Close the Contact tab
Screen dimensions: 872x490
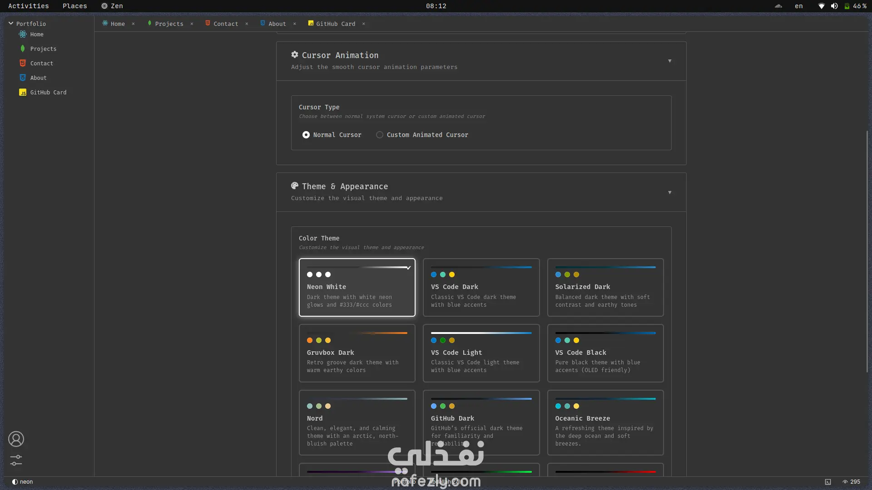(247, 24)
